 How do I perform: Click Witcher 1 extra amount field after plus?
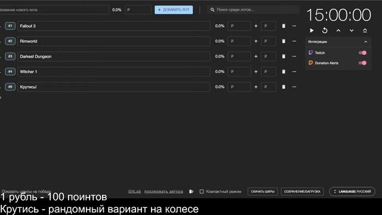(269, 72)
